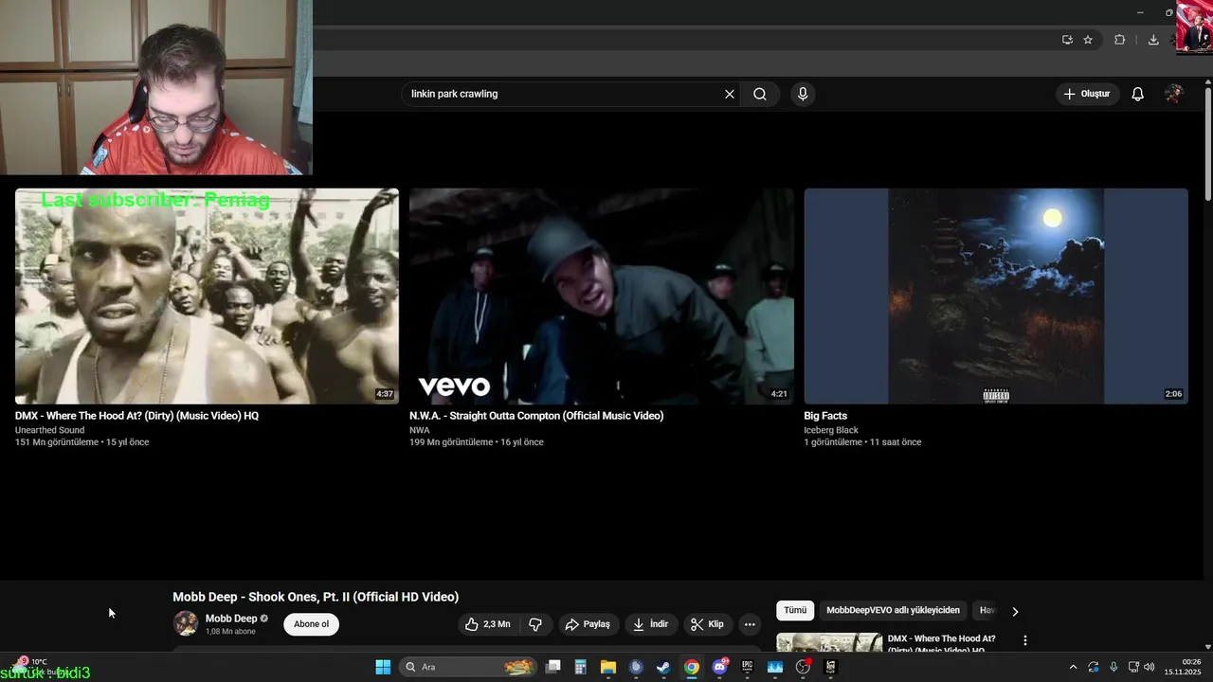Select the Tümü filter chip

(795, 611)
